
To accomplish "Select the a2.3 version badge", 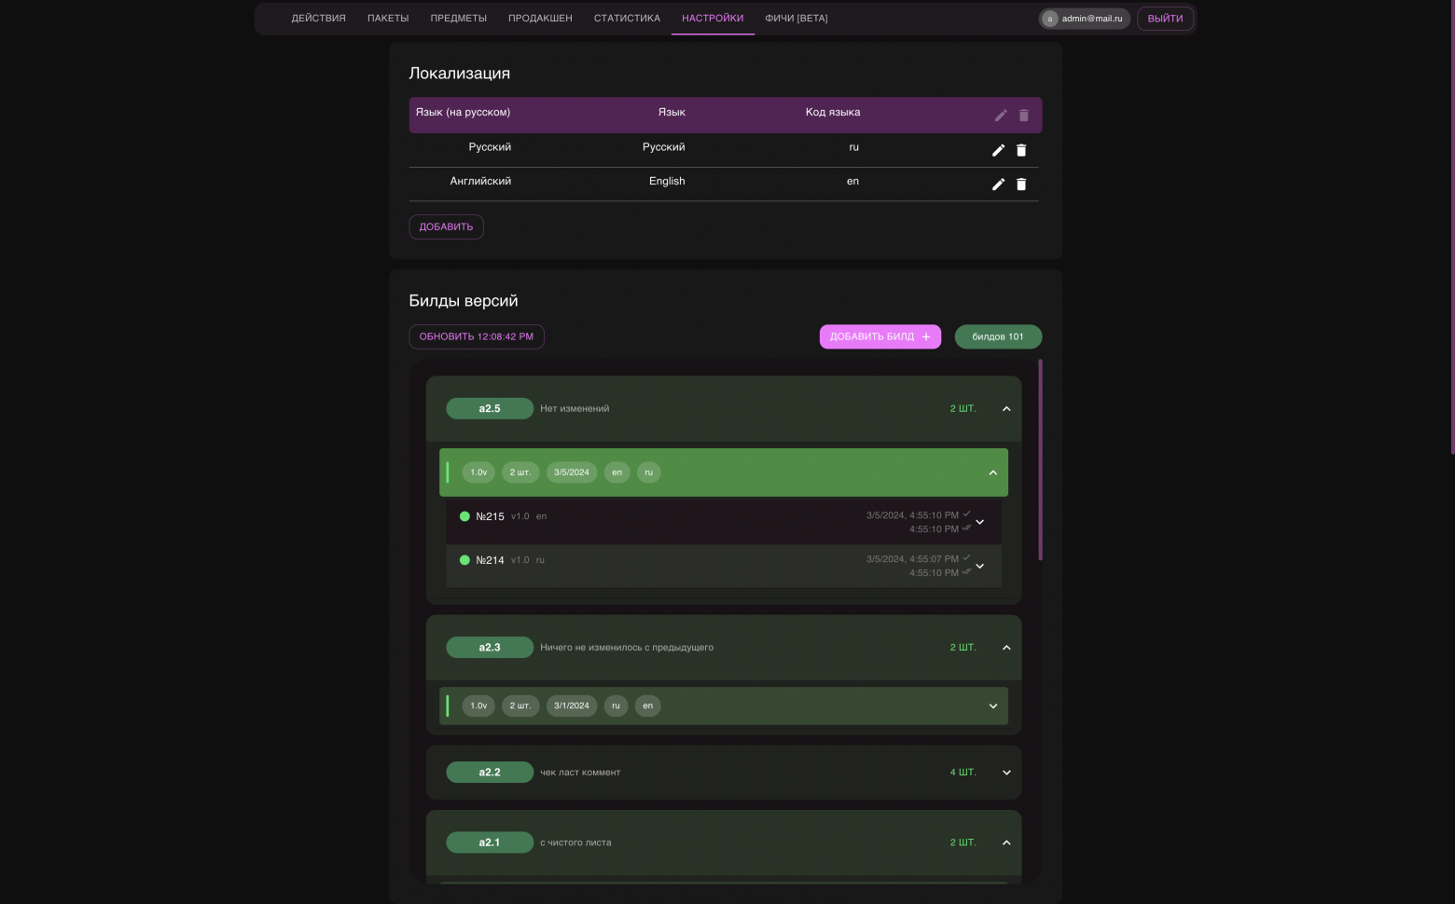I will (490, 648).
